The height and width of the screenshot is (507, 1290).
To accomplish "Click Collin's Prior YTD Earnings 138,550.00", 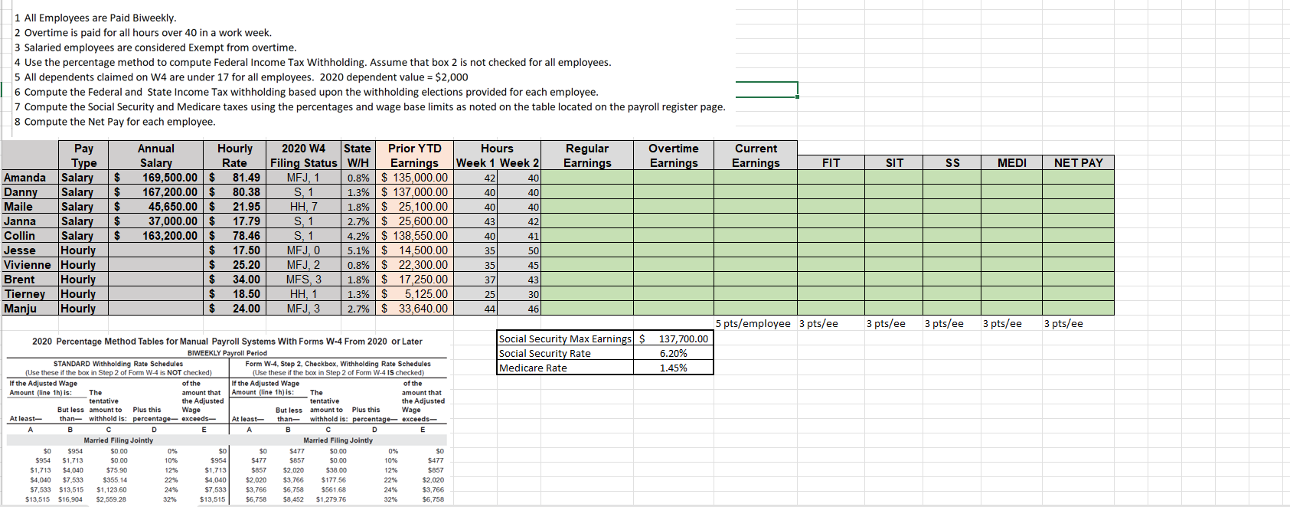I will click(414, 236).
